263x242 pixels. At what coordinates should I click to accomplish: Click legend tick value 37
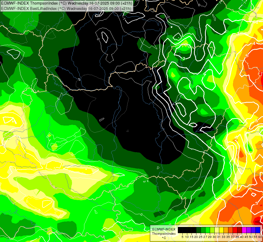(233, 237)
